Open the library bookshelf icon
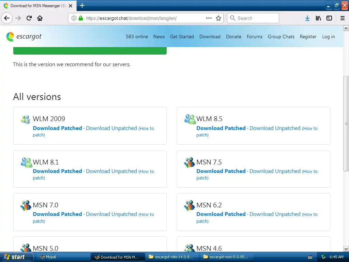 (x=318, y=18)
